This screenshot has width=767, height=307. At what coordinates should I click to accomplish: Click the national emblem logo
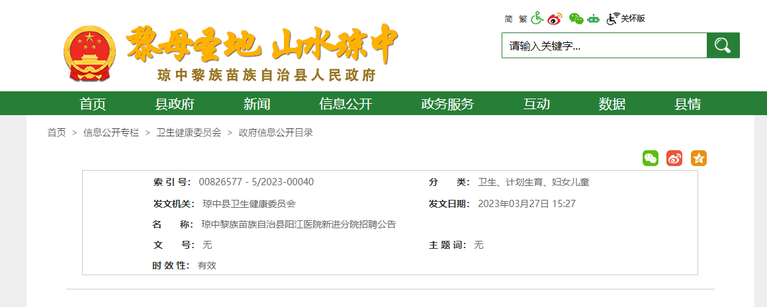coord(89,54)
